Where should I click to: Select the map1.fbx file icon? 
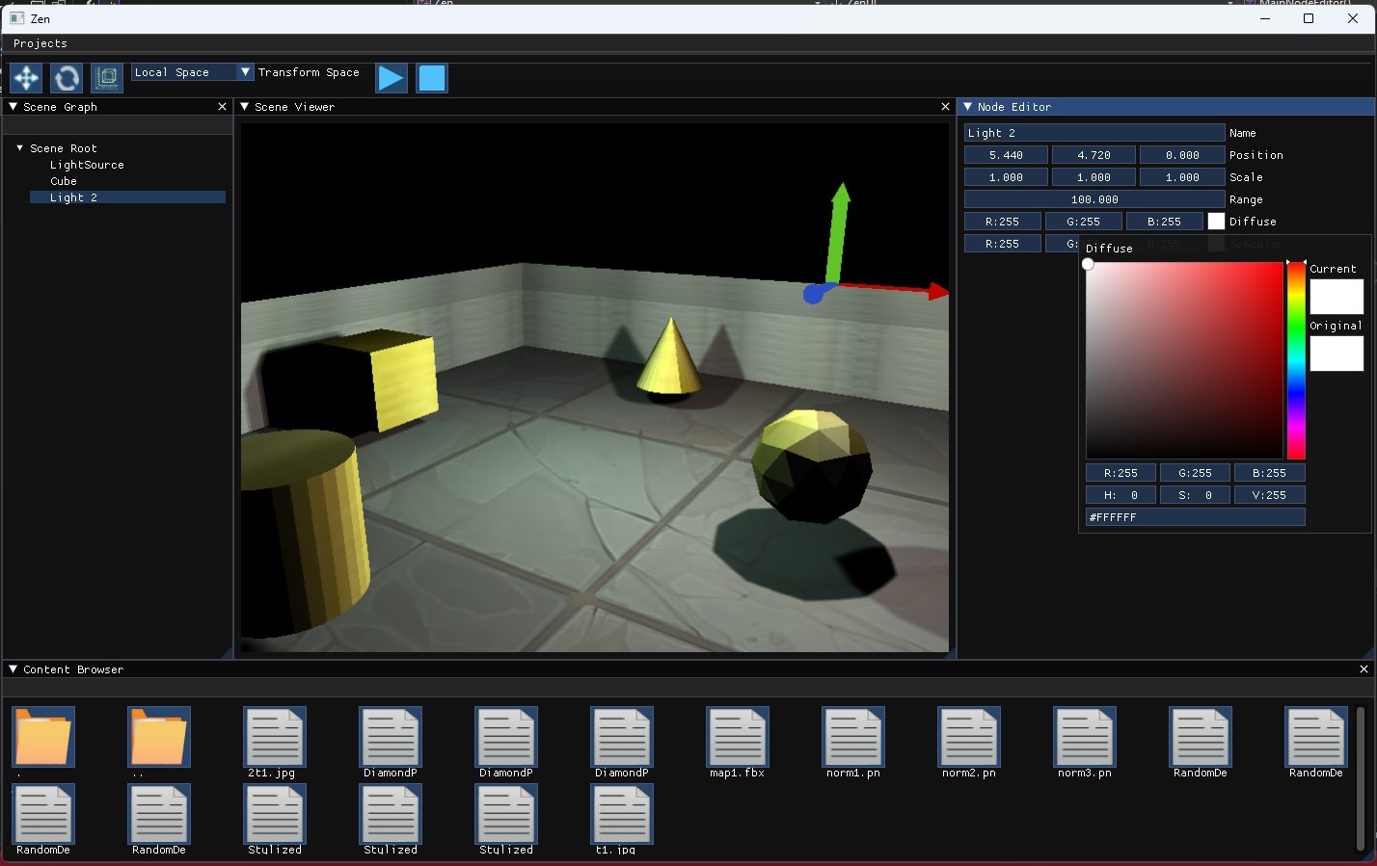[x=738, y=737]
